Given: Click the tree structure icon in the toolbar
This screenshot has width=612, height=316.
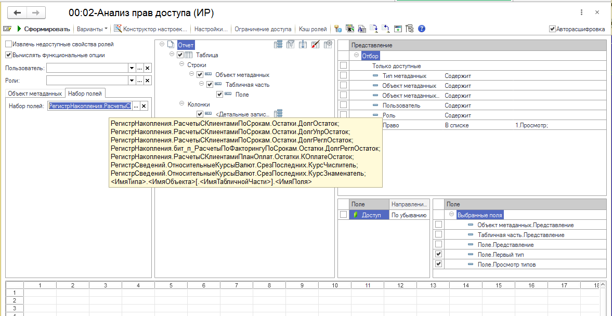Looking at the screenshot, I should pyautogui.click(x=409, y=29).
